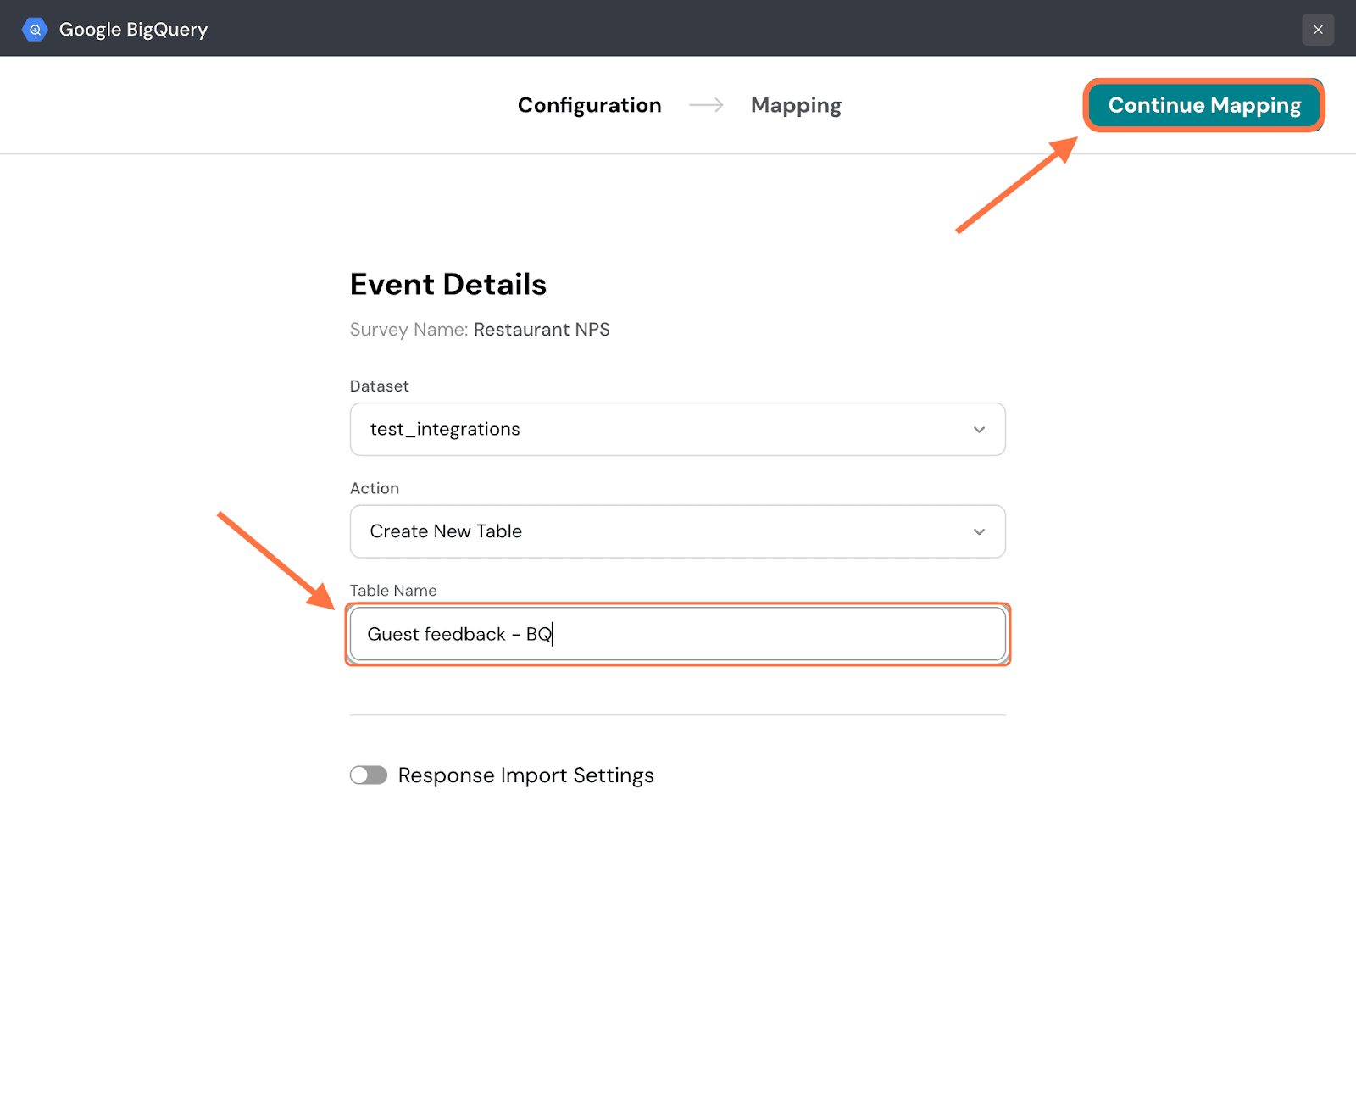Image resolution: width=1356 pixels, height=1106 pixels.
Task: Open the test_integrations dataset dropdown
Action: tap(676, 430)
